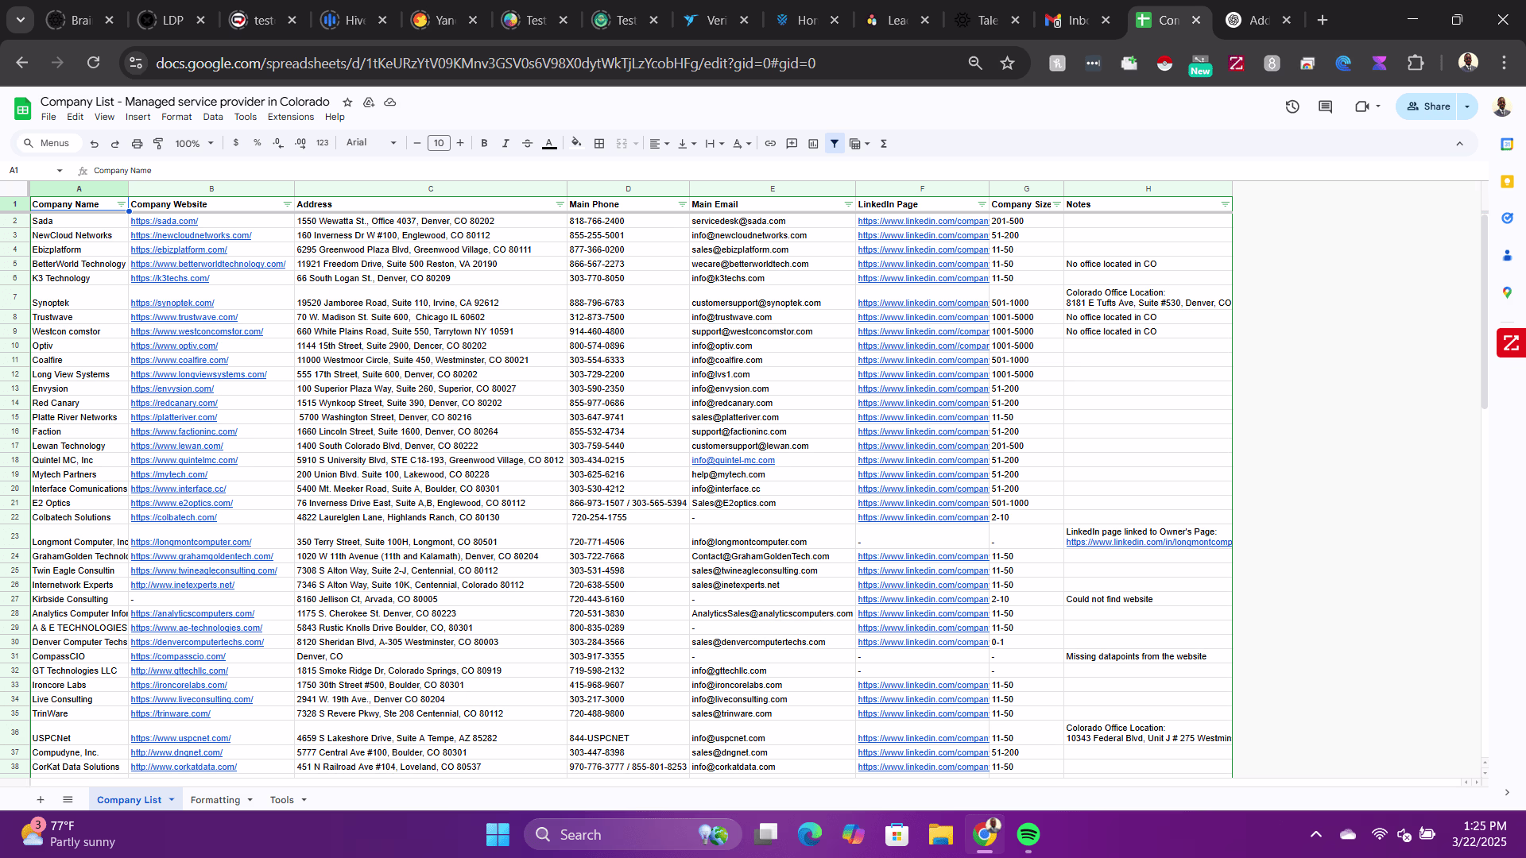Insert a link using toolbar icon
This screenshot has width=1526, height=858.
pyautogui.click(x=770, y=144)
